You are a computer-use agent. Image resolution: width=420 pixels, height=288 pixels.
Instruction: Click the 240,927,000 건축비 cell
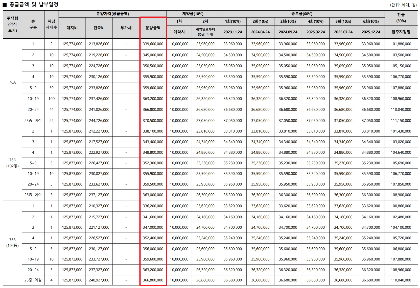[x=99, y=280]
